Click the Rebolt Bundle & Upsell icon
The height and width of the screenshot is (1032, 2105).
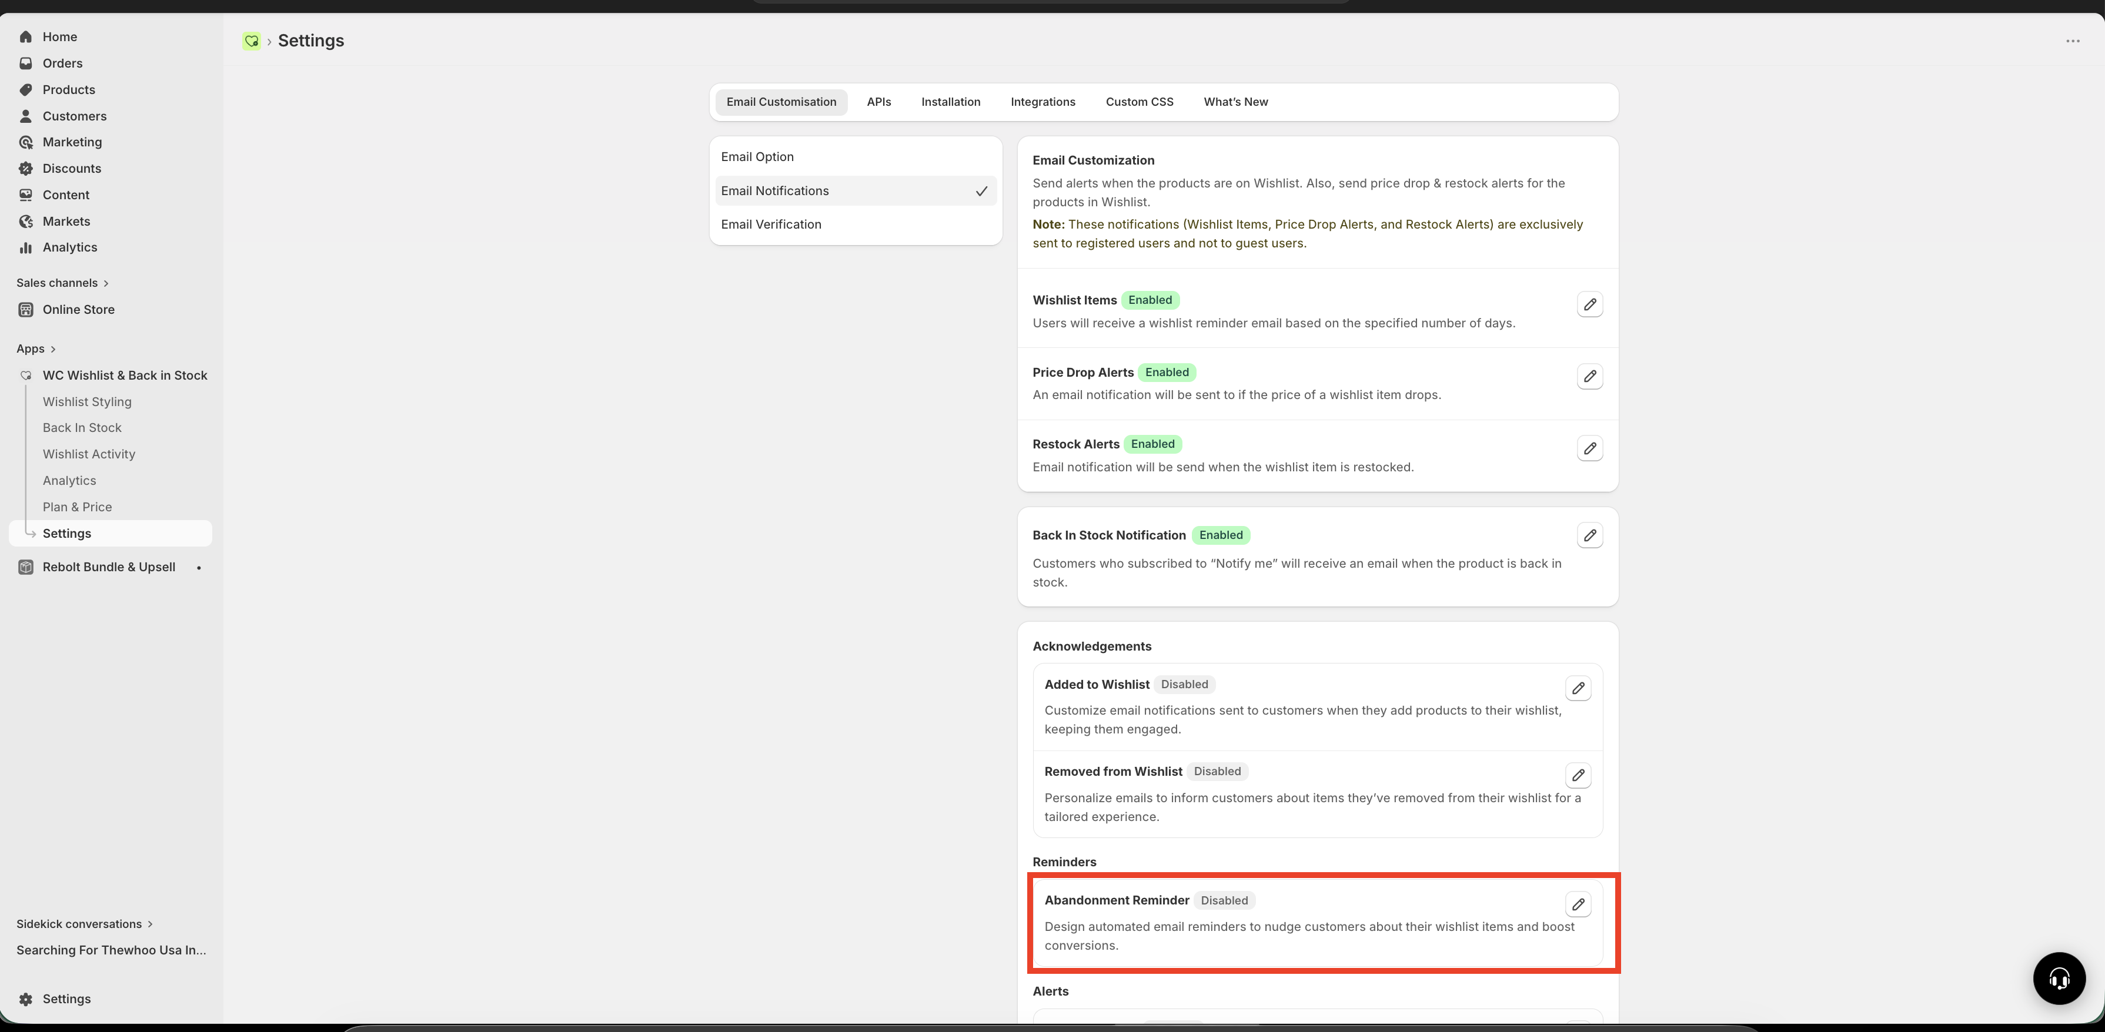[26, 567]
